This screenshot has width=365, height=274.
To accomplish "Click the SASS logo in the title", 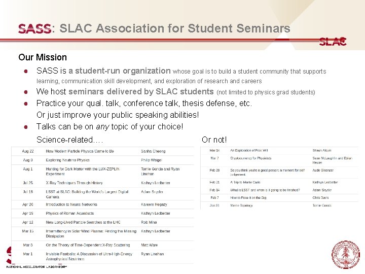I will [34, 29].
